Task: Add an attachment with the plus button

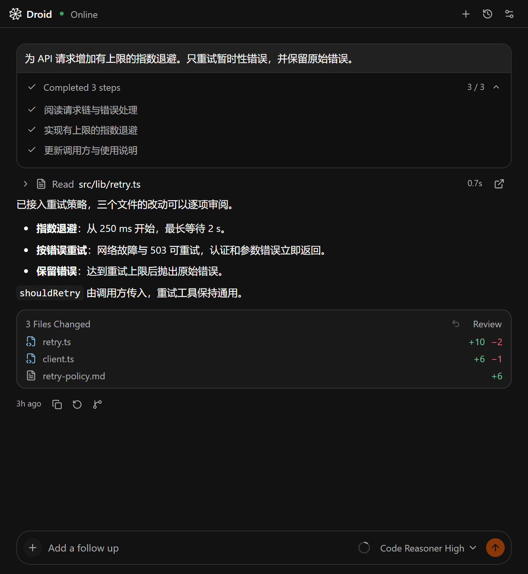Action: click(33, 548)
